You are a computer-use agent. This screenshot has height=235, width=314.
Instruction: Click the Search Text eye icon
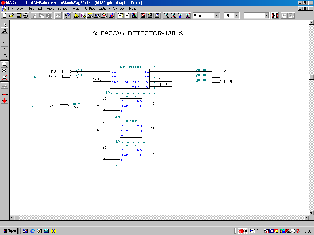(167, 15)
